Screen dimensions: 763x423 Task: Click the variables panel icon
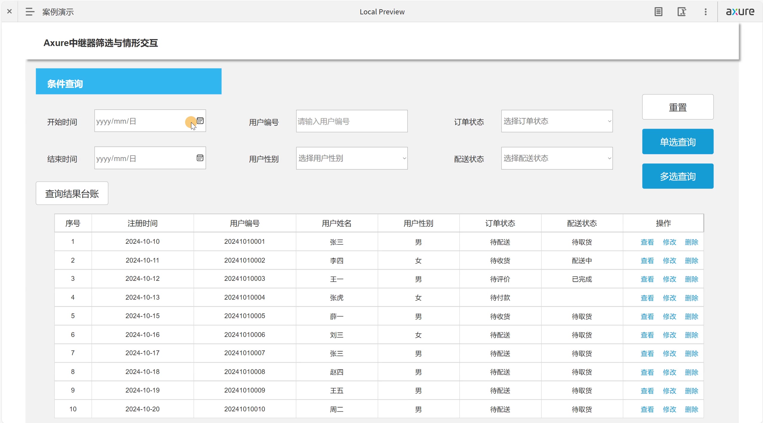coord(682,12)
